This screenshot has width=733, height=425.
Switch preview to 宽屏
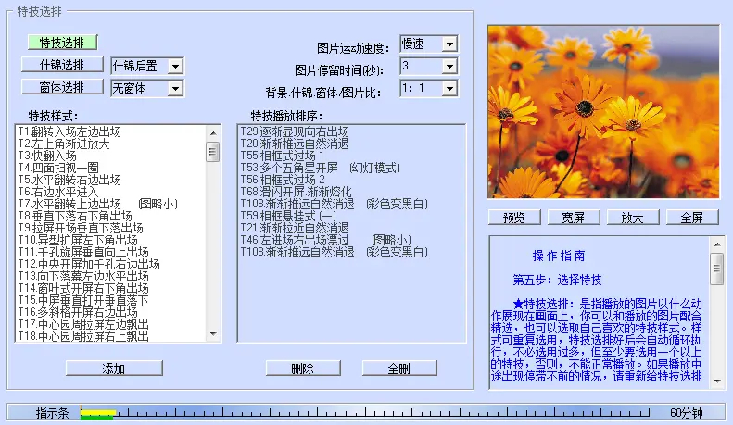(x=574, y=218)
